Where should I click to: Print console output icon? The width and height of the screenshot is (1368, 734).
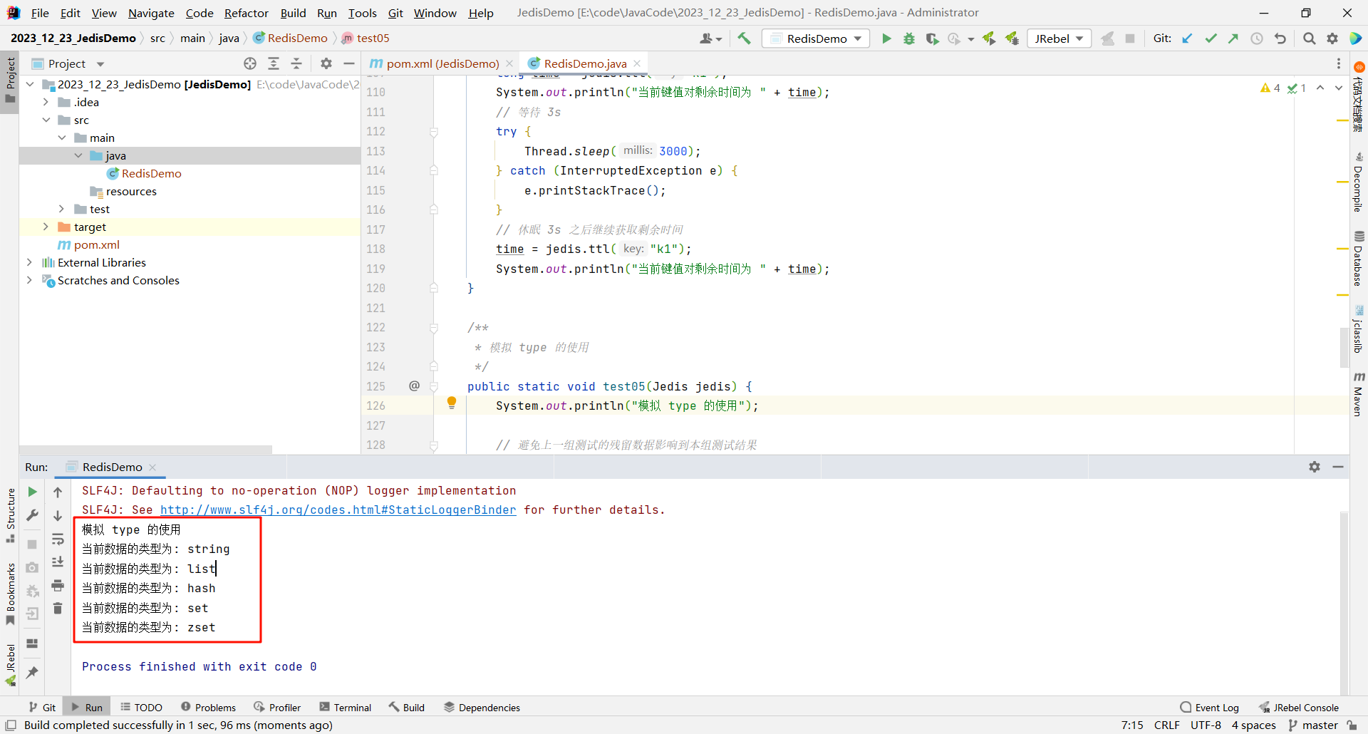click(x=58, y=585)
